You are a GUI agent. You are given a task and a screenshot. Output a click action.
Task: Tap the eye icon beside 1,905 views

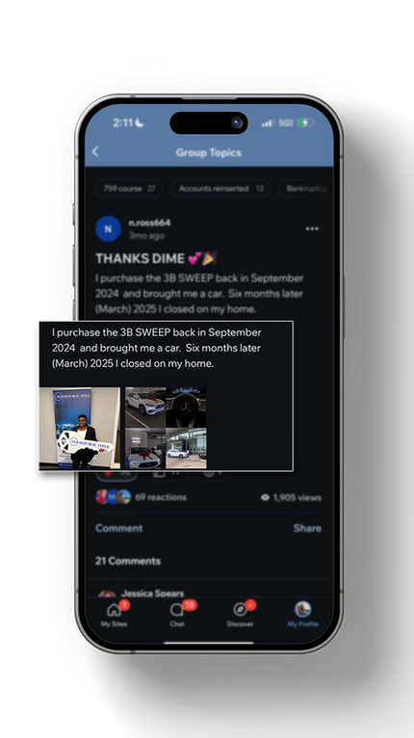265,497
